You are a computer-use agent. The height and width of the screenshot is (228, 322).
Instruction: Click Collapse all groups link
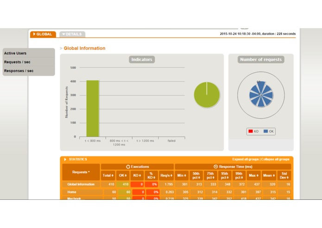coord(275,159)
